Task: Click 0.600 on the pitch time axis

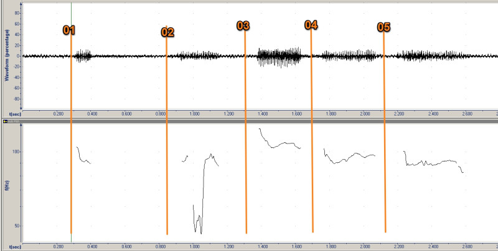Action: pyautogui.click(x=126, y=247)
